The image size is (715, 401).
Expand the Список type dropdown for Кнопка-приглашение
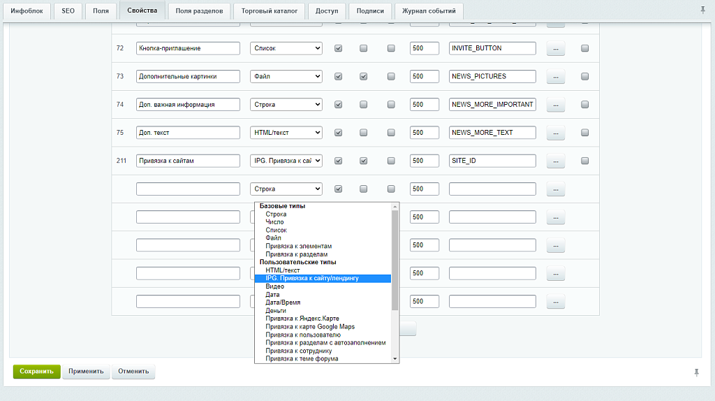pos(286,49)
